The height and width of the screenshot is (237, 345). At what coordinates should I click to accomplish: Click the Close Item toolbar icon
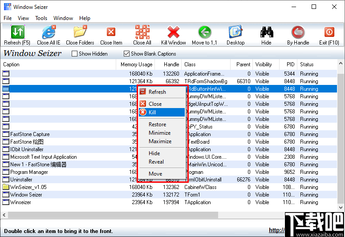(x=111, y=32)
